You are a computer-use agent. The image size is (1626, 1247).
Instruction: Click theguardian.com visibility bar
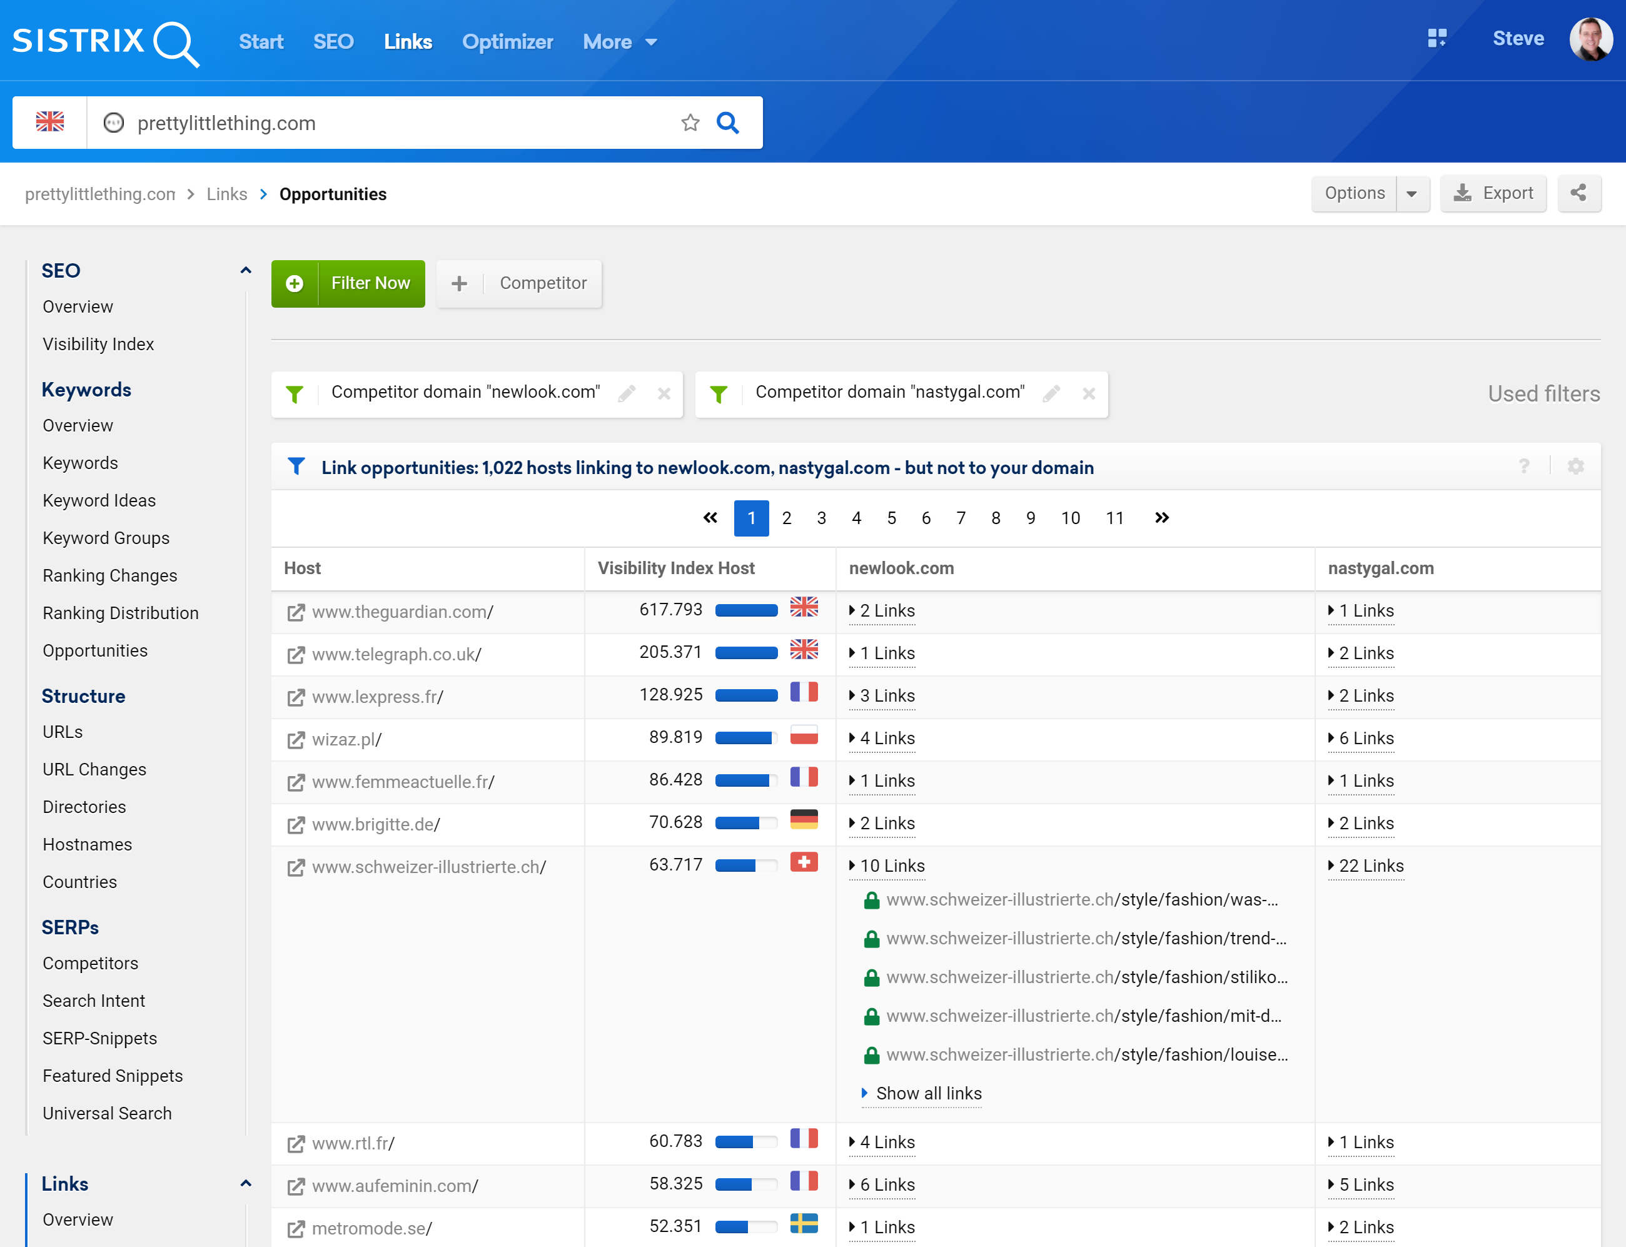click(747, 611)
